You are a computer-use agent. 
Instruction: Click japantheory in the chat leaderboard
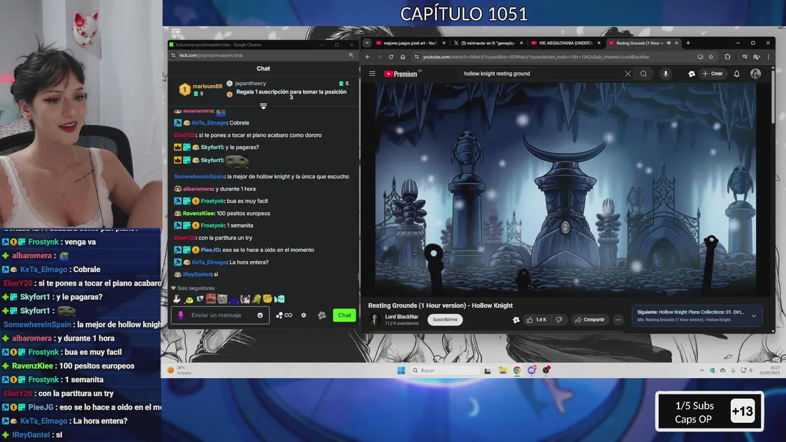pyautogui.click(x=251, y=83)
